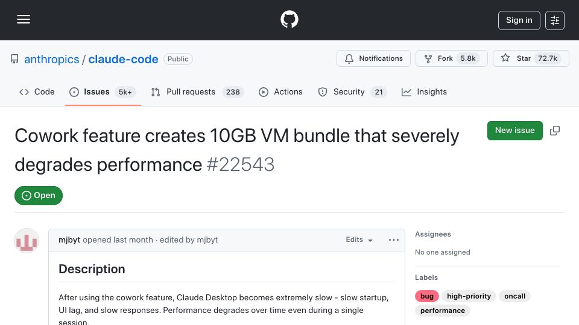Image resolution: width=579 pixels, height=325 pixels.
Task: Go to GitHub homepage via Octocat logo
Action: click(x=289, y=19)
